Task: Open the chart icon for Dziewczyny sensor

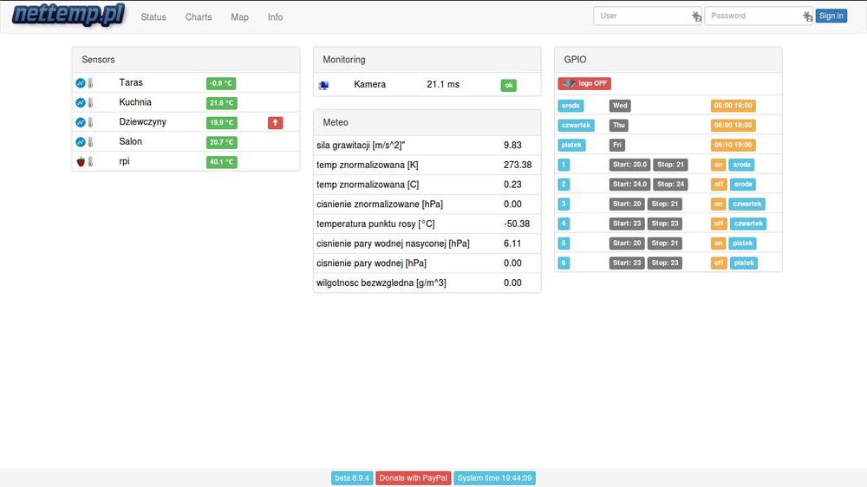Action: pyautogui.click(x=80, y=122)
